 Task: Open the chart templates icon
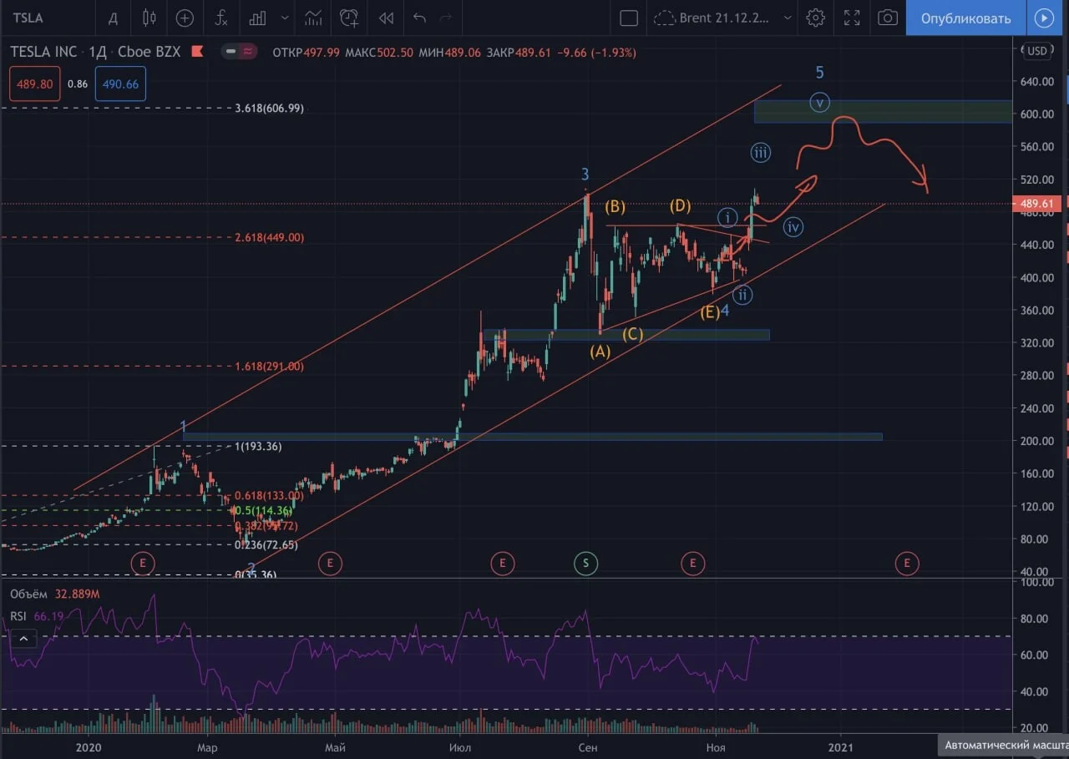coord(313,18)
